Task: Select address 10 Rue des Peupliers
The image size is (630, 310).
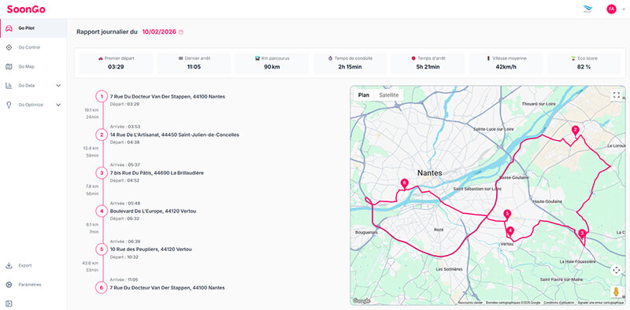Action: [x=150, y=249]
